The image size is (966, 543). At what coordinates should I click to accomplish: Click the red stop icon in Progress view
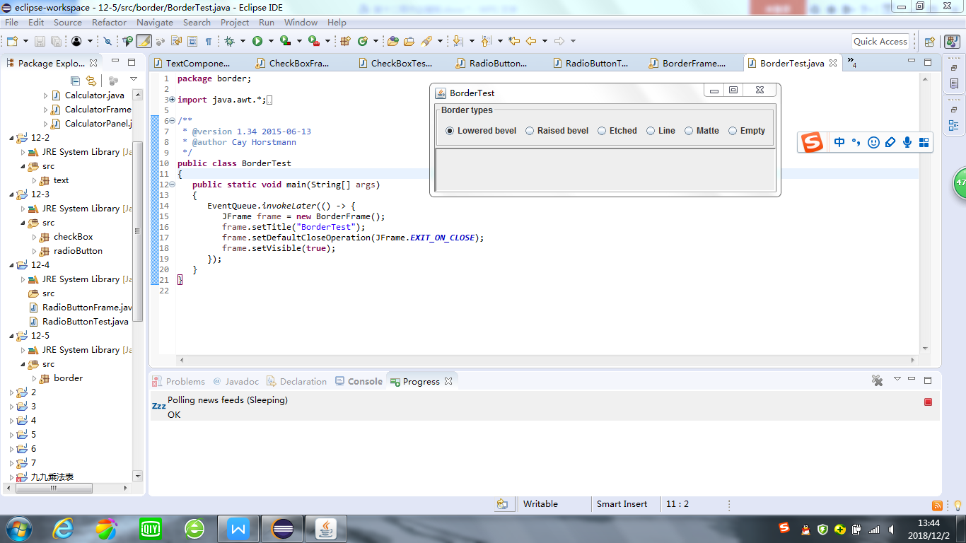(929, 402)
